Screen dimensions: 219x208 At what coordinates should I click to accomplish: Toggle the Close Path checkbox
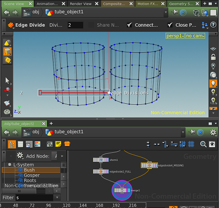[x=170, y=25]
